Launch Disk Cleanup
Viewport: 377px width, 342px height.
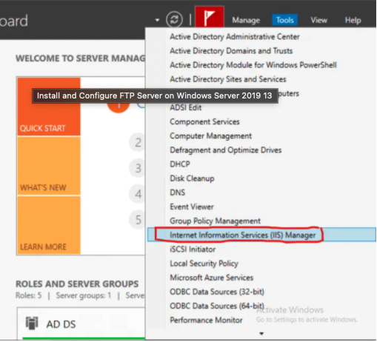[192, 178]
